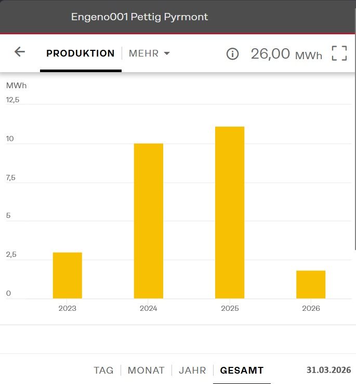The height and width of the screenshot is (384, 356).
Task: Click the 2025 axis label
Action: tap(230, 308)
